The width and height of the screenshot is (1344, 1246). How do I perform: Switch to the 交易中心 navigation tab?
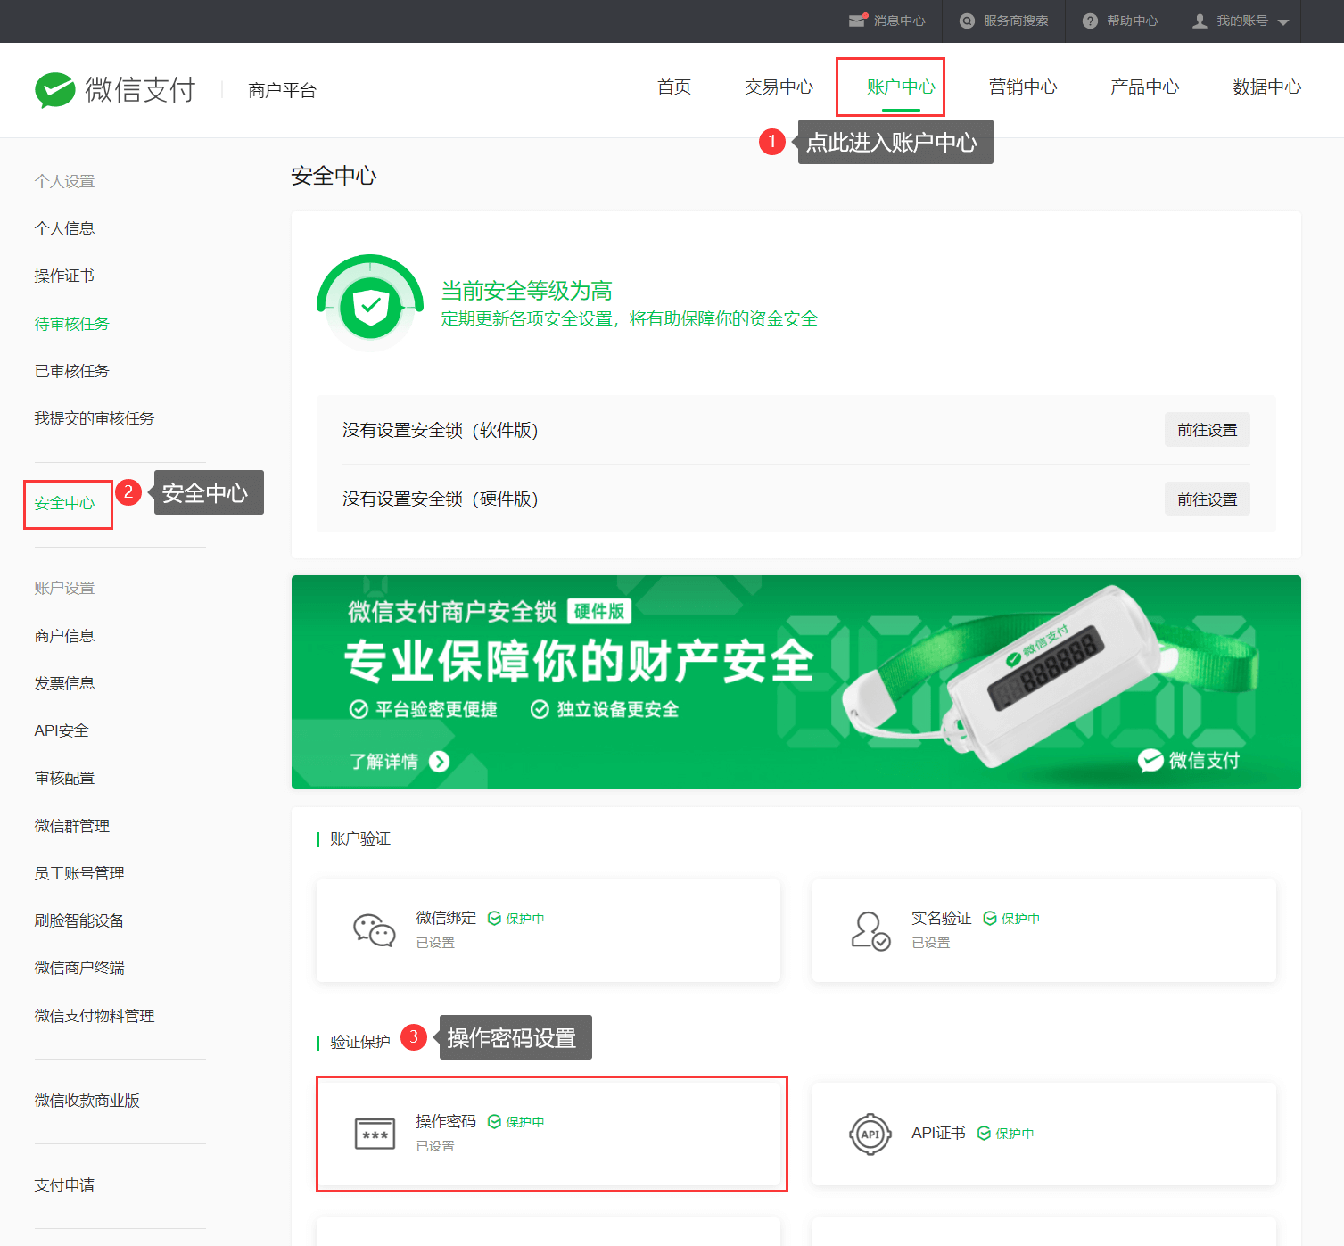click(779, 87)
